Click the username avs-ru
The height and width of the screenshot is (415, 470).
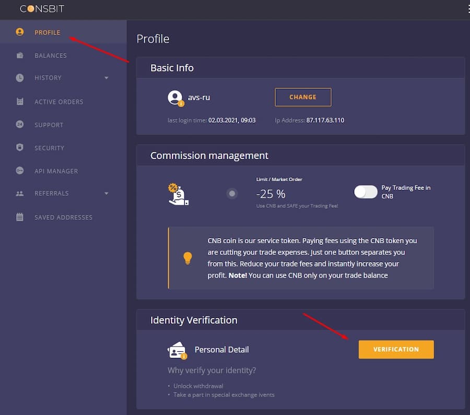(199, 98)
